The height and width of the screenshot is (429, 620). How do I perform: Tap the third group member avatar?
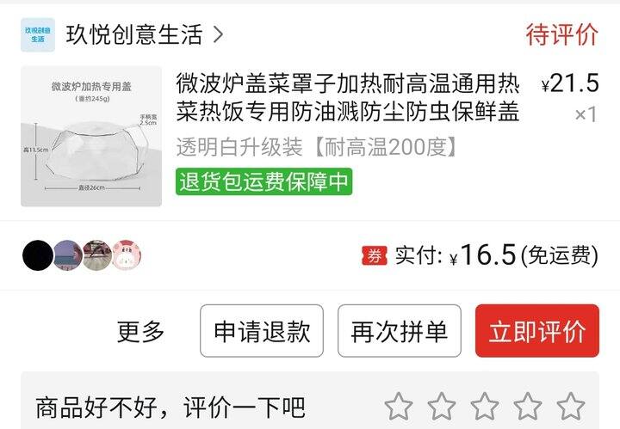tap(97, 255)
